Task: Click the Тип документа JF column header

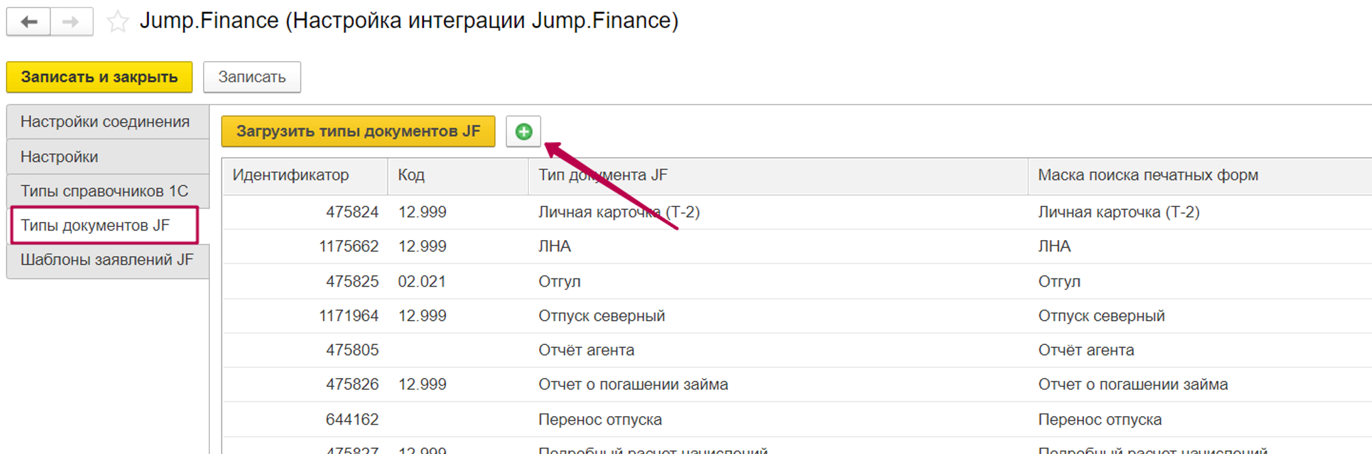Action: point(603,176)
